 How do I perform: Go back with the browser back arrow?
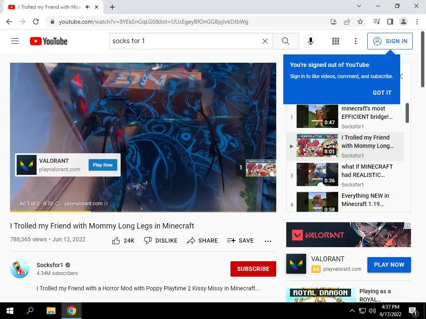tap(9, 22)
